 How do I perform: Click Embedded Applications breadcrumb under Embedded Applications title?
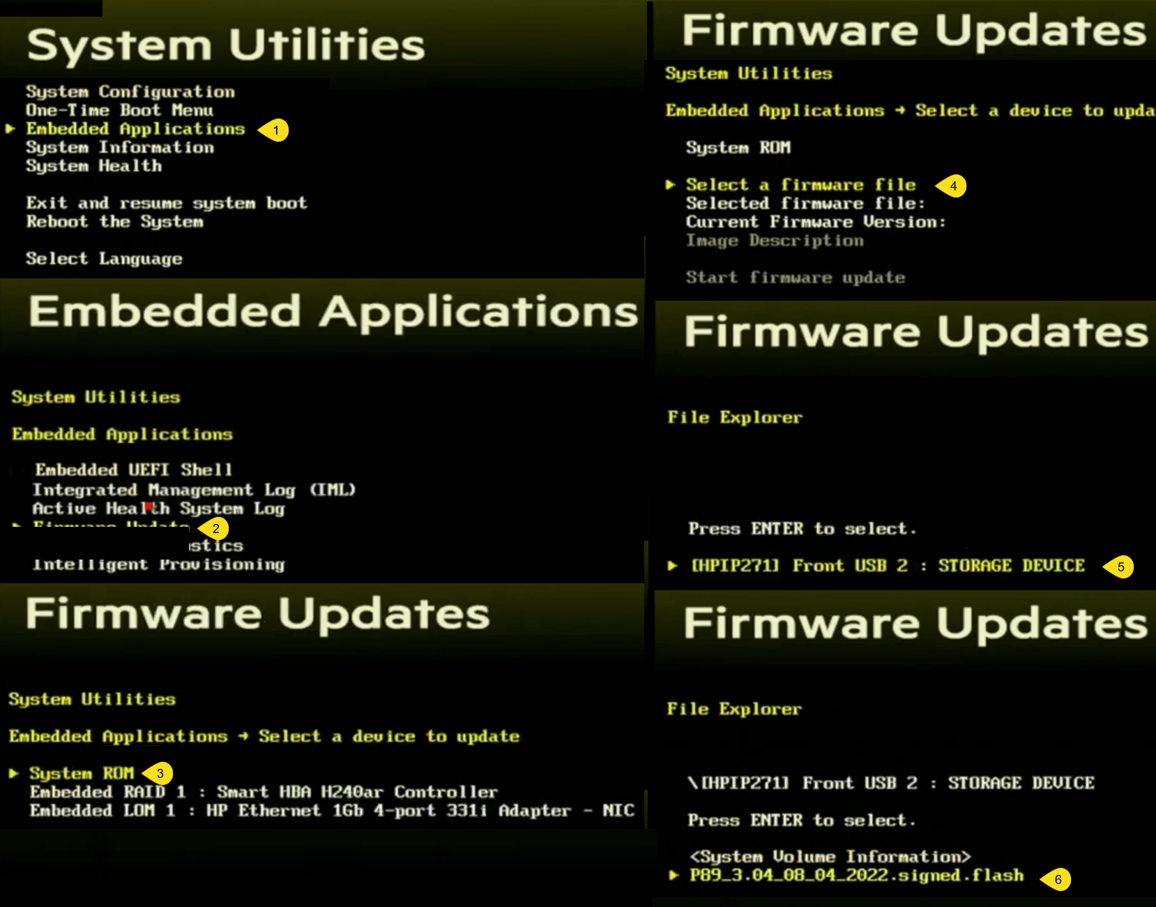[x=122, y=434]
